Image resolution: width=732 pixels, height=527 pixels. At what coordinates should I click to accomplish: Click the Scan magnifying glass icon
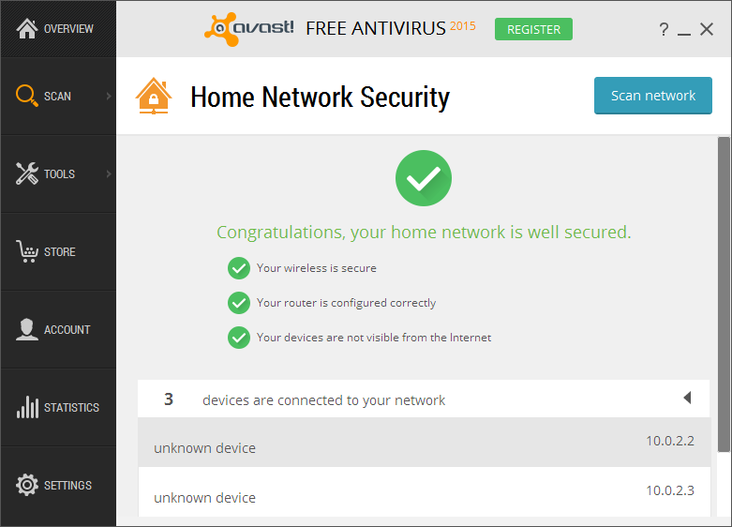pos(26,96)
